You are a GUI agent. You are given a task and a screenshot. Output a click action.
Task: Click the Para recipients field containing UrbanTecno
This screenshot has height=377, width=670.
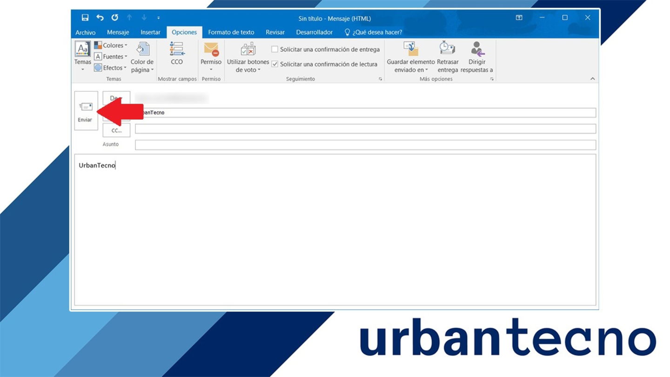coord(365,113)
